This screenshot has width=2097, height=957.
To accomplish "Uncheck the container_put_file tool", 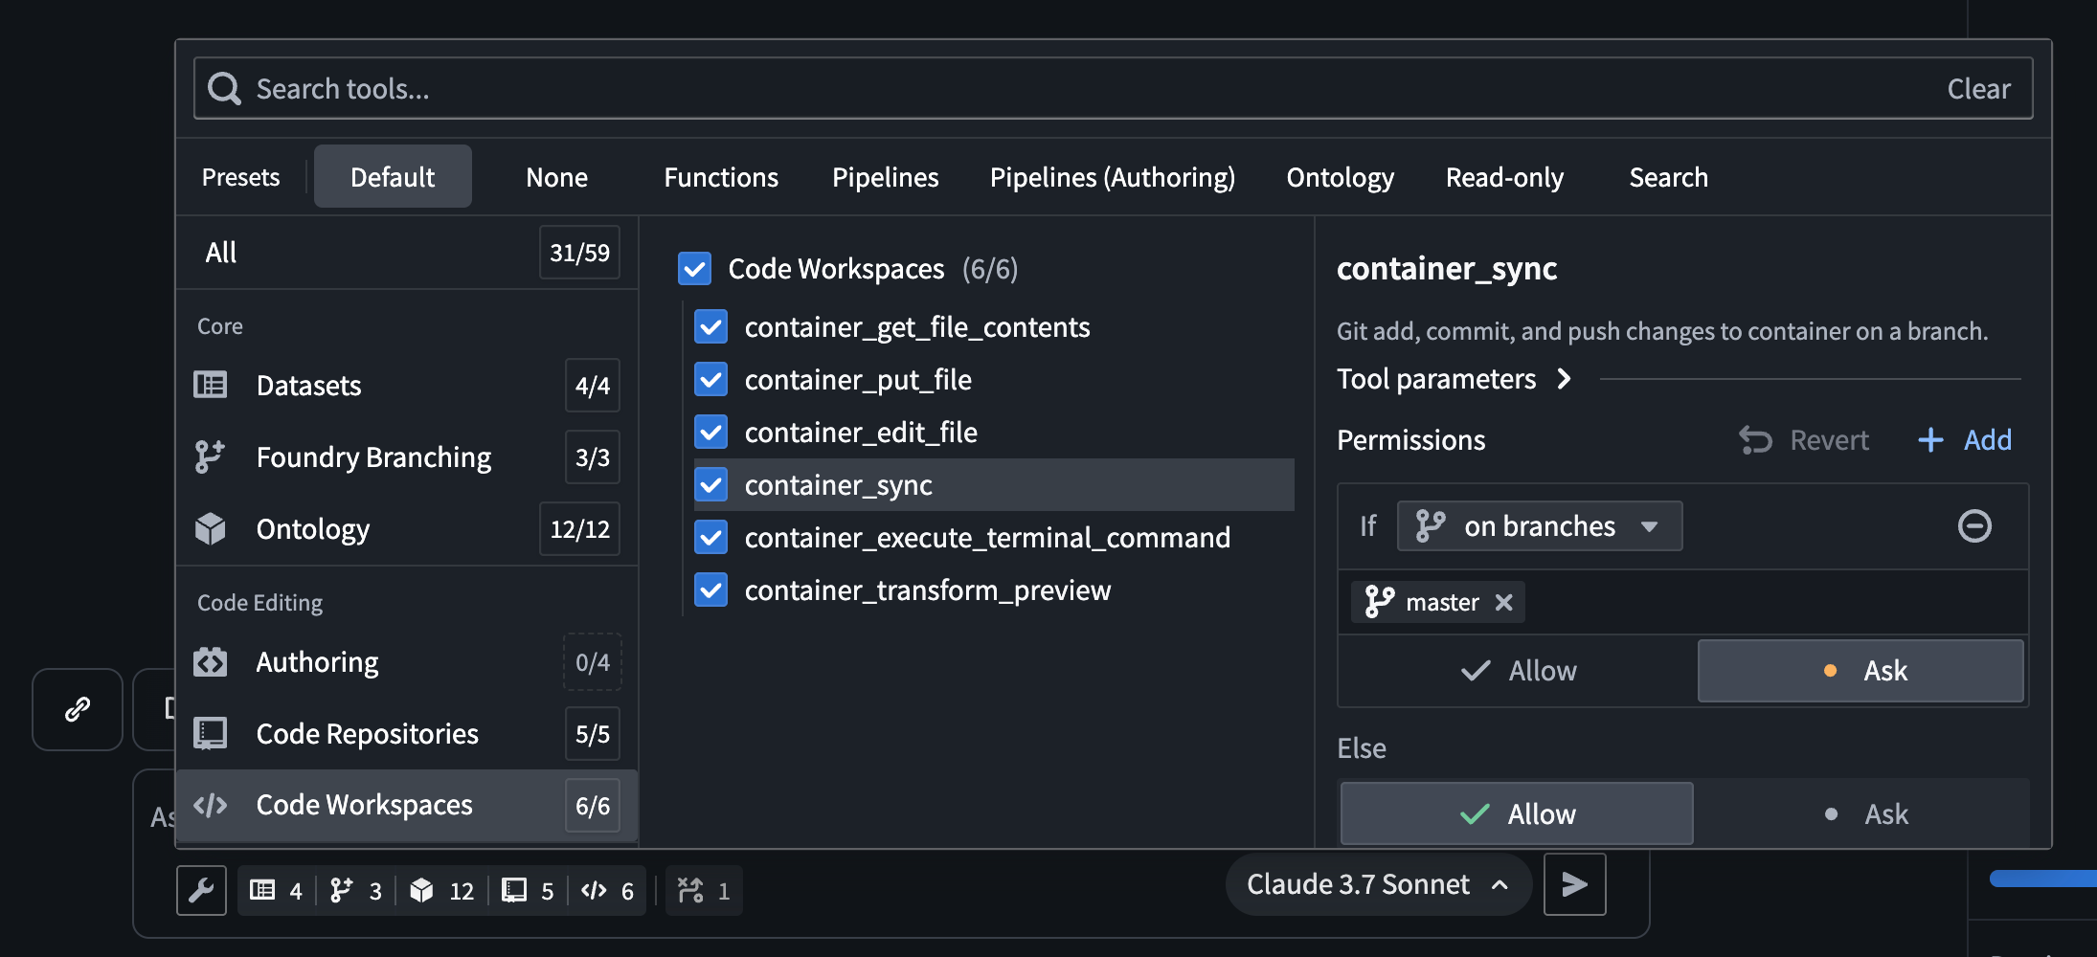I will click(710, 379).
